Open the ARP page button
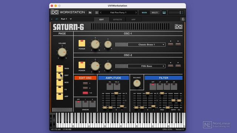The width and height of the screenshot is (237, 133). [x=60, y=96]
